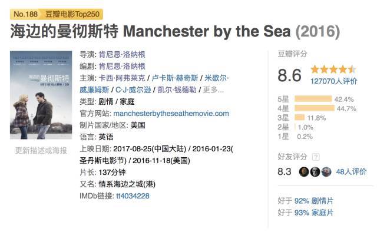Click the No.188 ranking badge
This screenshot has width=377, height=232.
(26, 14)
